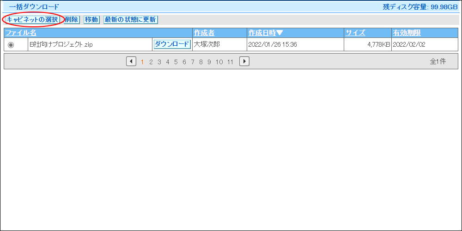Open page 8 in the pagination
This screenshot has width=462, height=231.
point(201,62)
